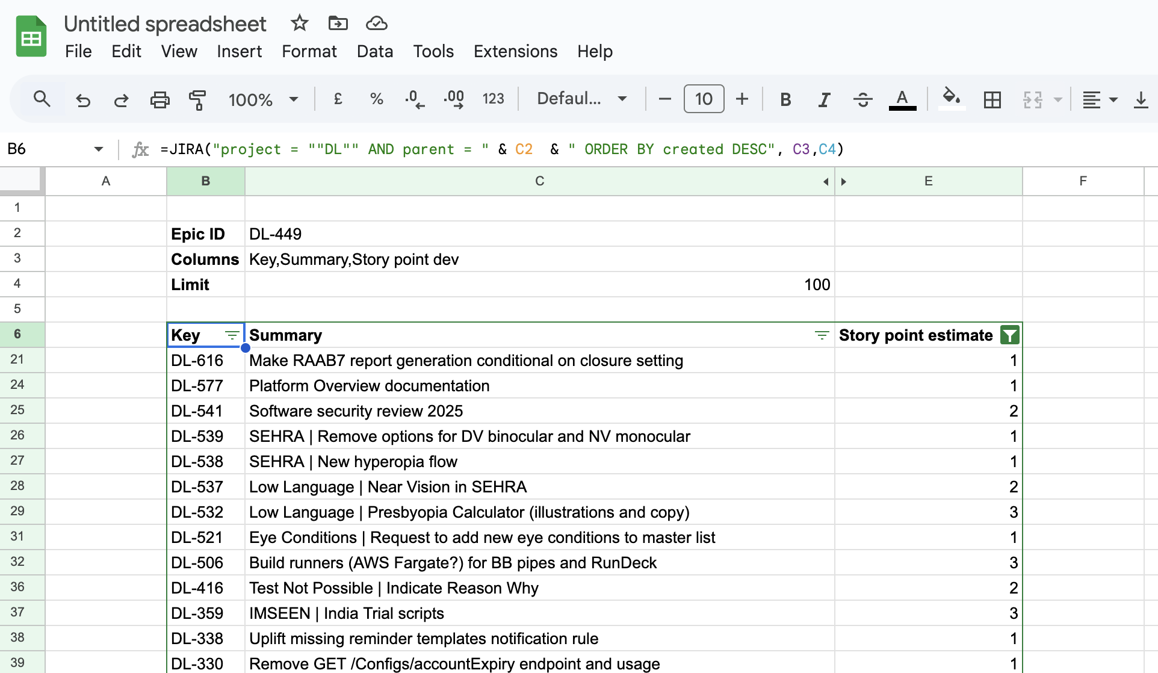Decrease decimal places
This screenshot has width=1158, height=673.
[415, 99]
